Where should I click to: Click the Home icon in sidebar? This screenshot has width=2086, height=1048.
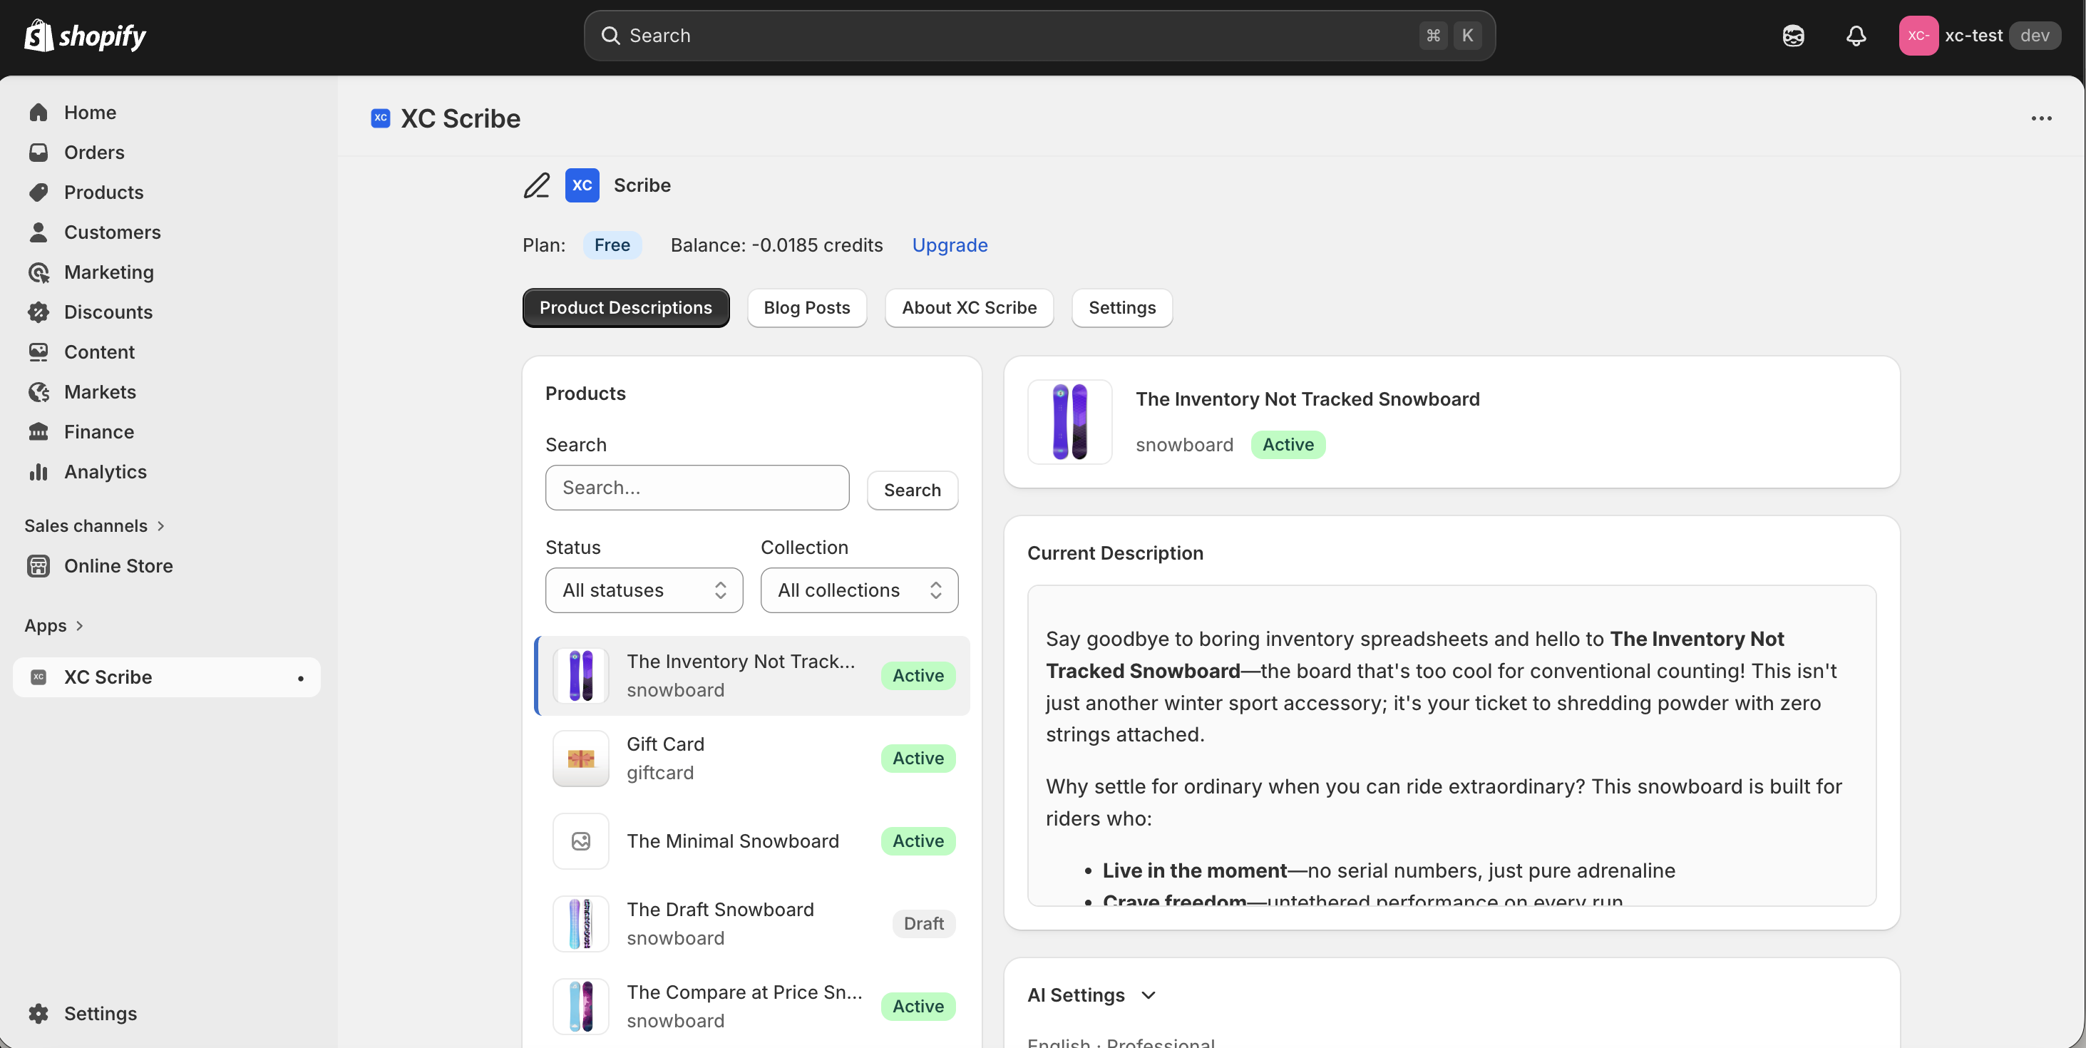click(x=38, y=113)
